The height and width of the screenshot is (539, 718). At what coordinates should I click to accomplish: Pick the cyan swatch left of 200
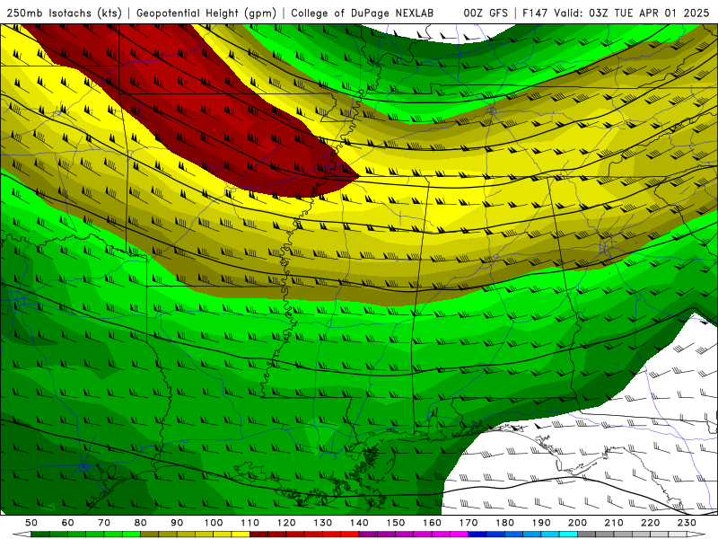pyautogui.click(x=568, y=535)
